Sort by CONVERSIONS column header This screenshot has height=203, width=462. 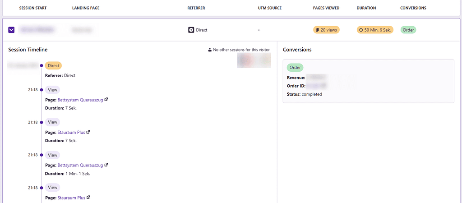coord(413,8)
